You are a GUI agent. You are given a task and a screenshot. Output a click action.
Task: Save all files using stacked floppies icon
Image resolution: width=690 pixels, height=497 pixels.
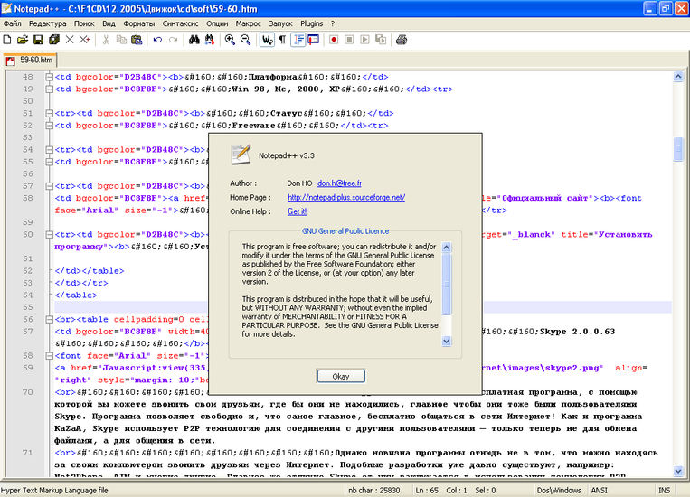click(x=54, y=40)
